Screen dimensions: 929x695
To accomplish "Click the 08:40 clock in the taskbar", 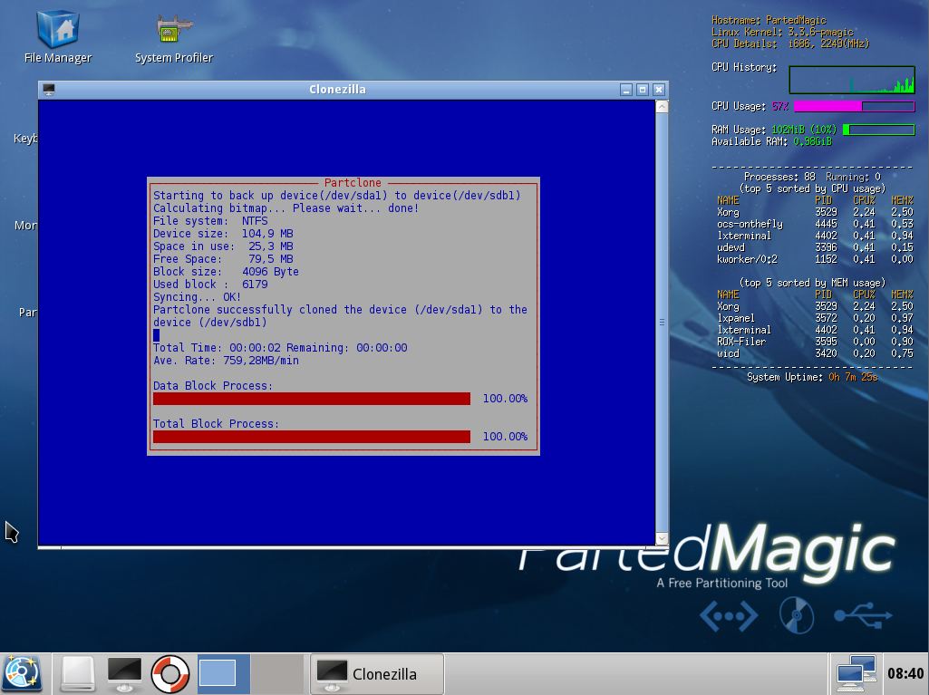I will 905,673.
